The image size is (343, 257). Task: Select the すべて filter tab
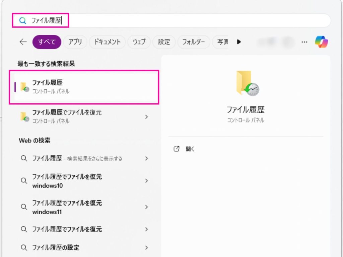47,42
